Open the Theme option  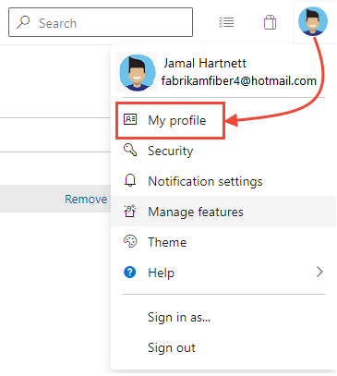pyautogui.click(x=223, y=242)
